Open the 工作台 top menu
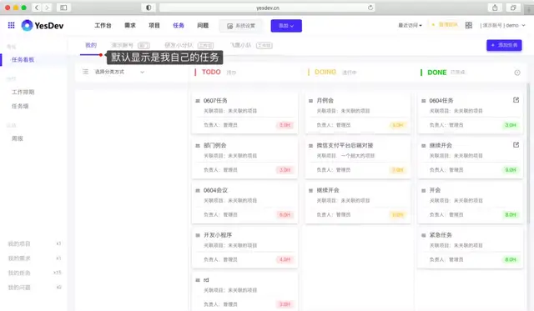This screenshot has height=311, width=534. [x=103, y=25]
